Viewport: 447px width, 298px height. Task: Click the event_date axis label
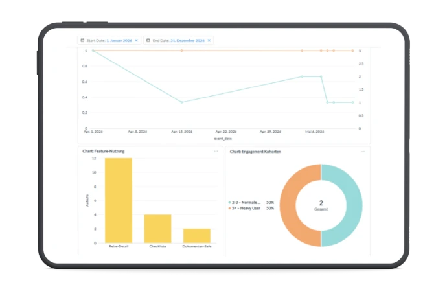tap(223, 139)
